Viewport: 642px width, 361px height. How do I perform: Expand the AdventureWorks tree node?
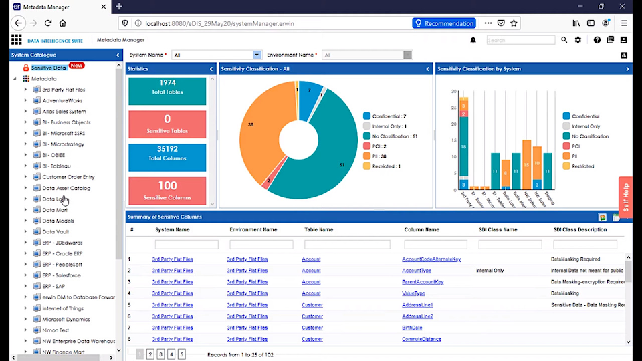point(26,100)
